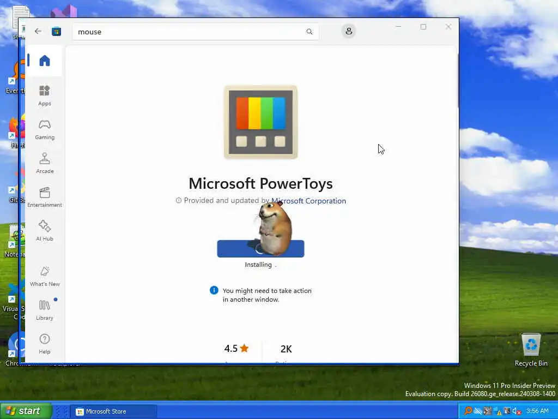558x419 pixels.
Task: Open the Arcade section
Action: 45,164
